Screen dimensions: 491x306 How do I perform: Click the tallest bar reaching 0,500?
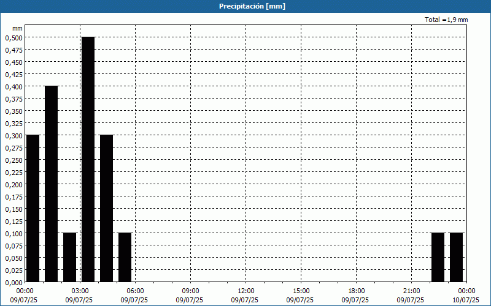pyautogui.click(x=88, y=160)
